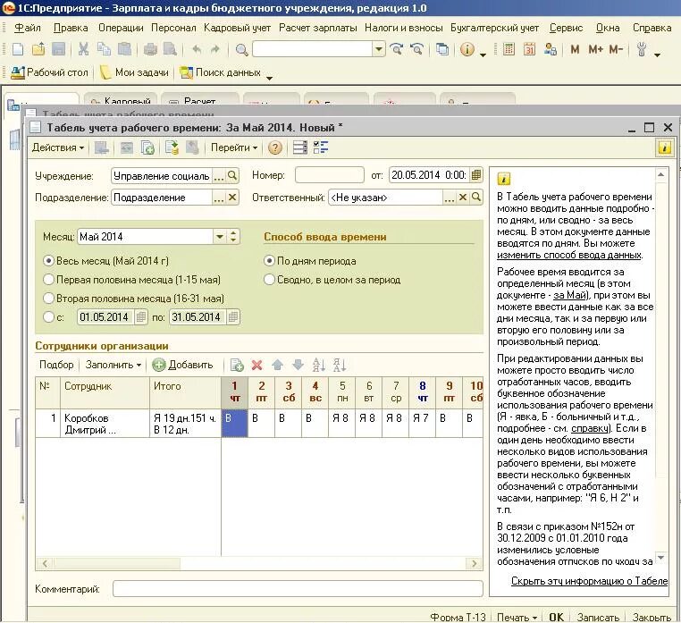The image size is (681, 623).
Task: Select radio 'Весь месяц (Май 2014 г)'
Action: [48, 261]
